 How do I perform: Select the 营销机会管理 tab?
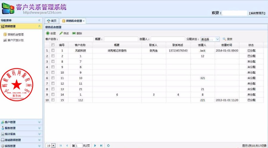(73, 21)
